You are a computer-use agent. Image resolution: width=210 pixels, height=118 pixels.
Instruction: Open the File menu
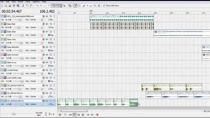click(2, 2)
